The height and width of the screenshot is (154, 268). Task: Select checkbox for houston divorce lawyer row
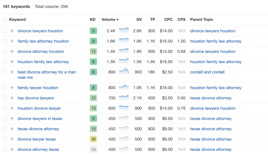[5, 108]
